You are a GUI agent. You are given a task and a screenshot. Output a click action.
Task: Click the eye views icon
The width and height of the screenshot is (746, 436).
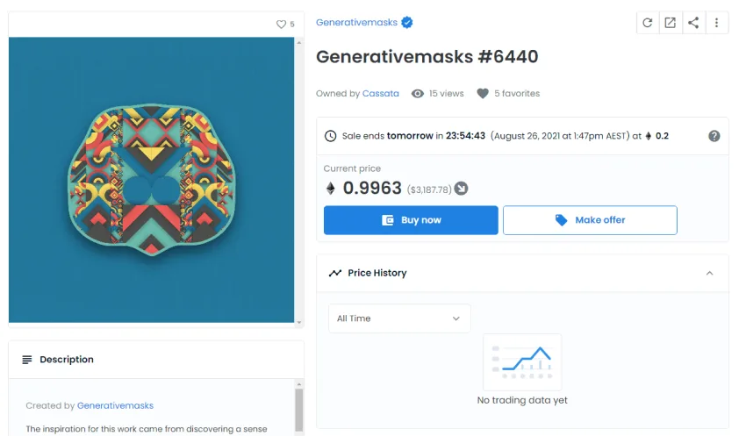pyautogui.click(x=418, y=94)
